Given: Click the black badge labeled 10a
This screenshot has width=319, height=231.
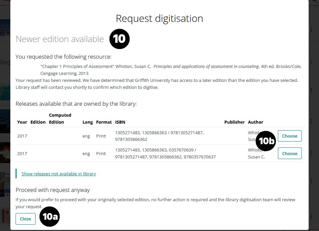Looking at the screenshot, I should point(49,217).
